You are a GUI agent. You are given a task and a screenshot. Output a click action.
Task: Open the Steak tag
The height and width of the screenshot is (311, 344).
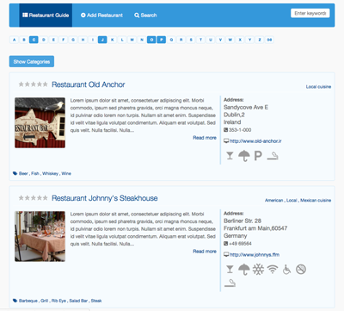(x=96, y=301)
